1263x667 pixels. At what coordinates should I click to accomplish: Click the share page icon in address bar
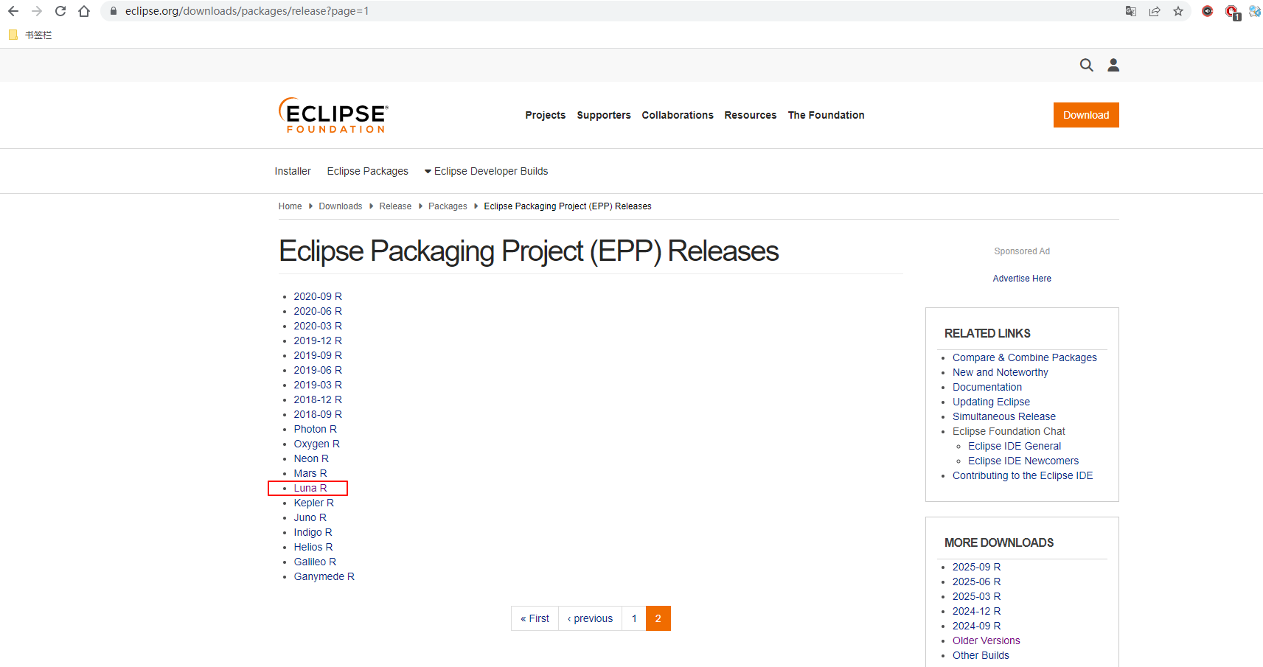[1155, 11]
